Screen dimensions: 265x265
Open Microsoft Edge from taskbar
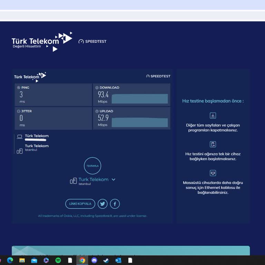10,260
